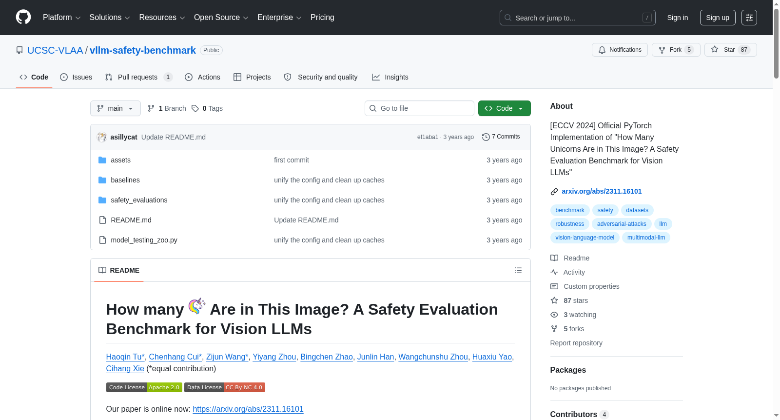This screenshot has width=780, height=420.
Task: Expand the Enterprise menu
Action: pyautogui.click(x=279, y=18)
